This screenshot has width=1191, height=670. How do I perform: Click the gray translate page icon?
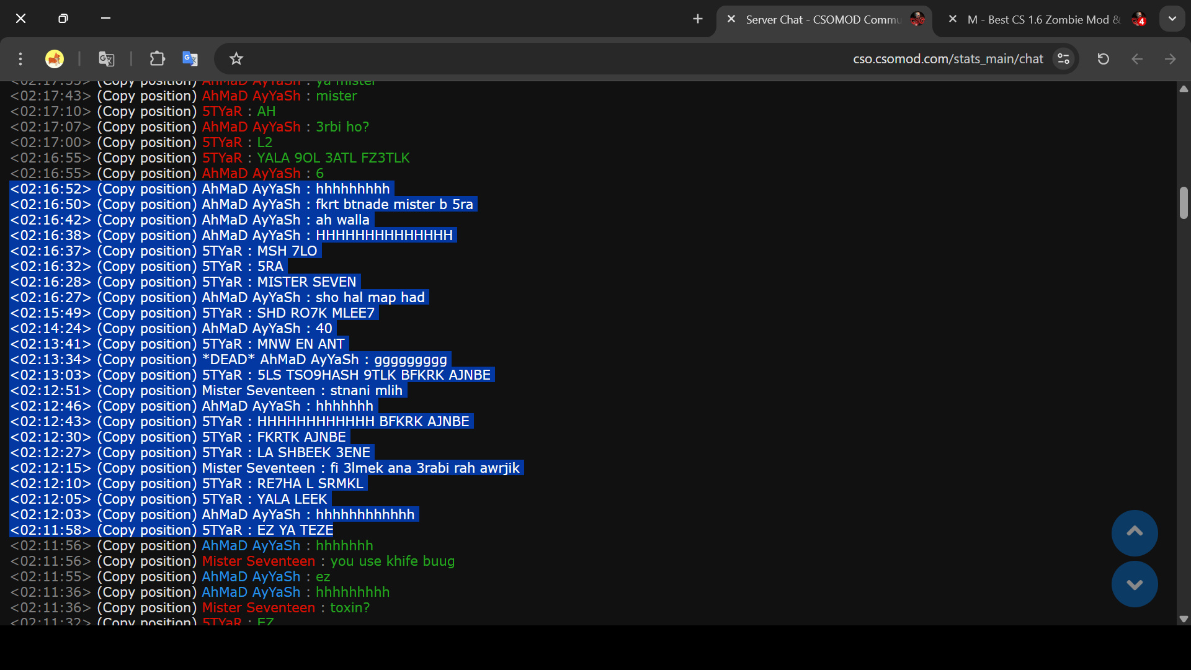106,59
